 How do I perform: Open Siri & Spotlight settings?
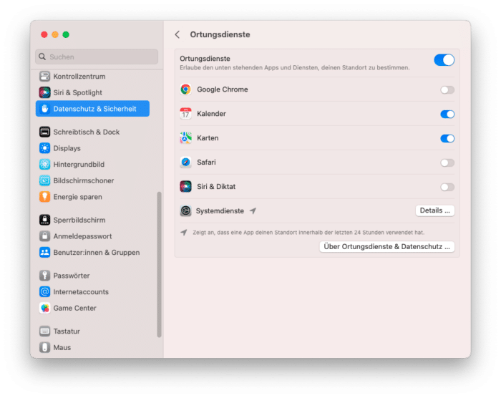[92, 92]
